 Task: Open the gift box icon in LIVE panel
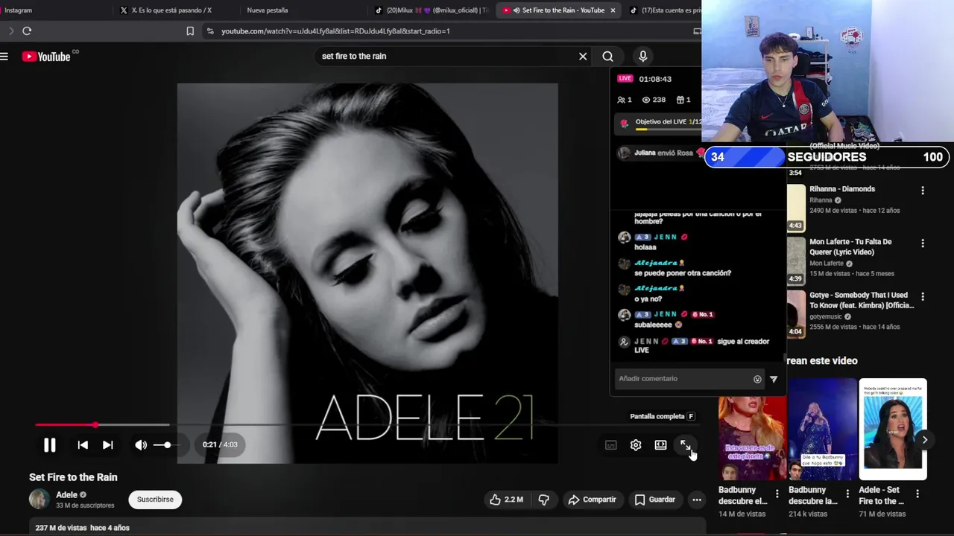[x=680, y=100]
